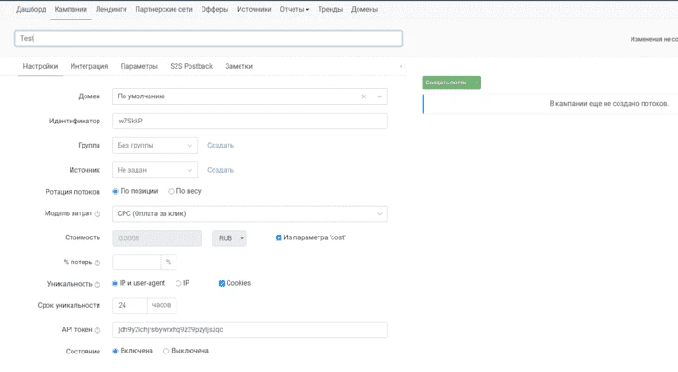Click the Создать поток button

(x=447, y=83)
